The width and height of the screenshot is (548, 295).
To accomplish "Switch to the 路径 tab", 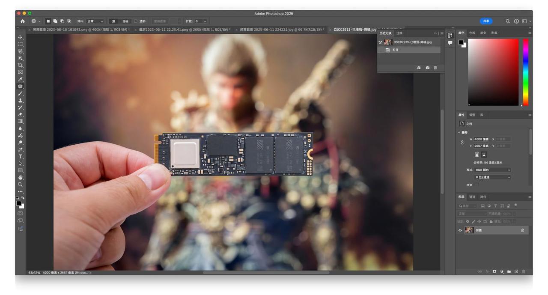I will pyautogui.click(x=483, y=197).
